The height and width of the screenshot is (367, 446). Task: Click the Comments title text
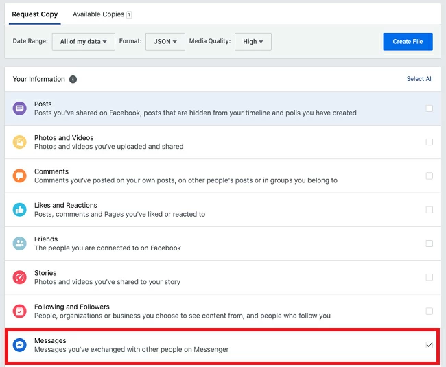[x=51, y=171]
